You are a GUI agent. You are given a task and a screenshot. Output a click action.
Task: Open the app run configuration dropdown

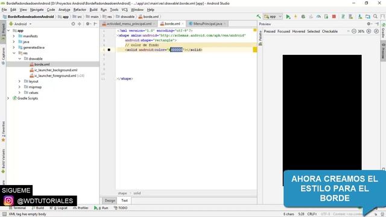(x=273, y=16)
